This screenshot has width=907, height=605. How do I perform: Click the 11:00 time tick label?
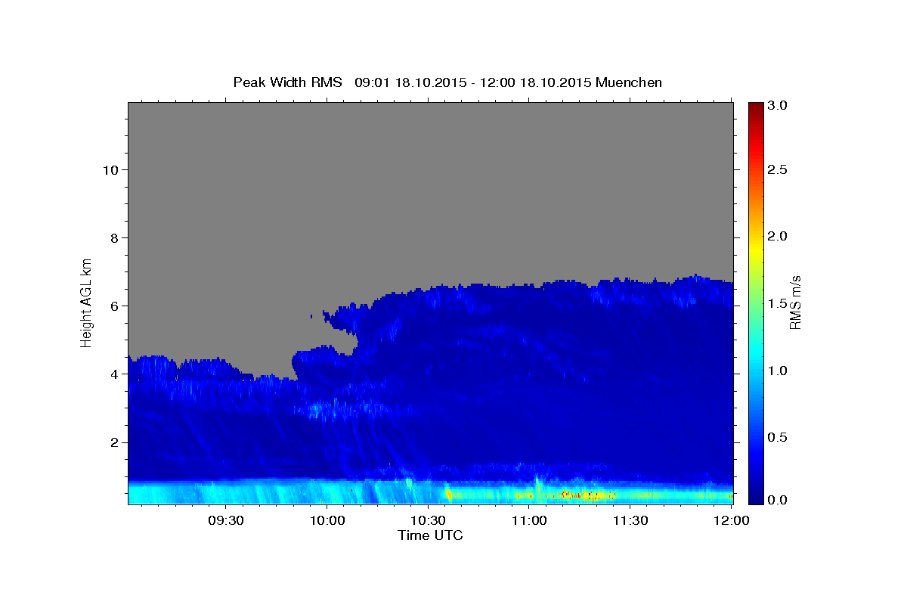[x=529, y=521]
